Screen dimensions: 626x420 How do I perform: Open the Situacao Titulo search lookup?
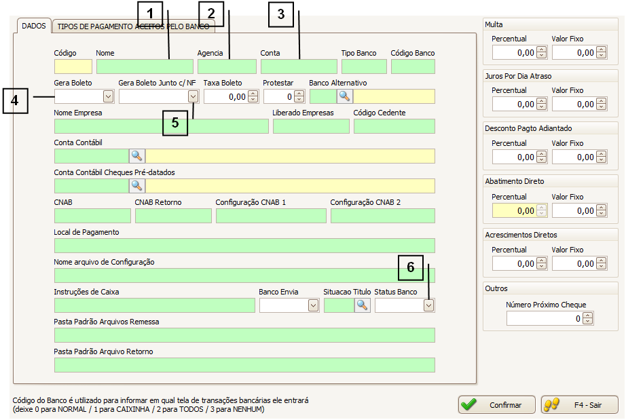[x=362, y=305]
